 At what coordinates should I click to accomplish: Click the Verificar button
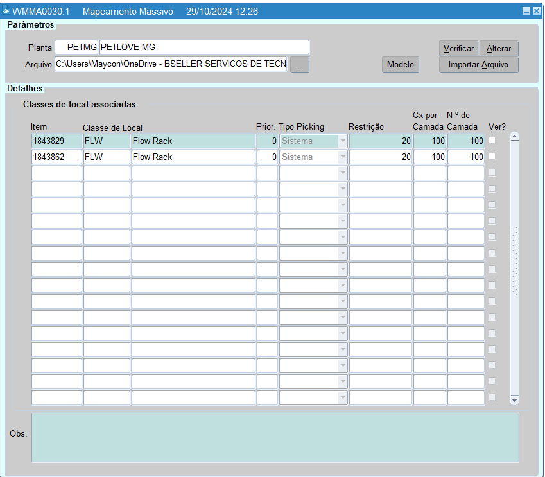(x=458, y=49)
